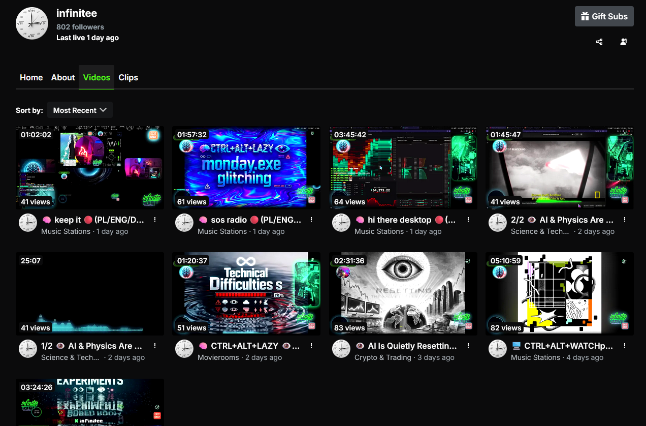This screenshot has height=426, width=646.
Task: Open 'keep it' video title link
Action: [x=93, y=220]
